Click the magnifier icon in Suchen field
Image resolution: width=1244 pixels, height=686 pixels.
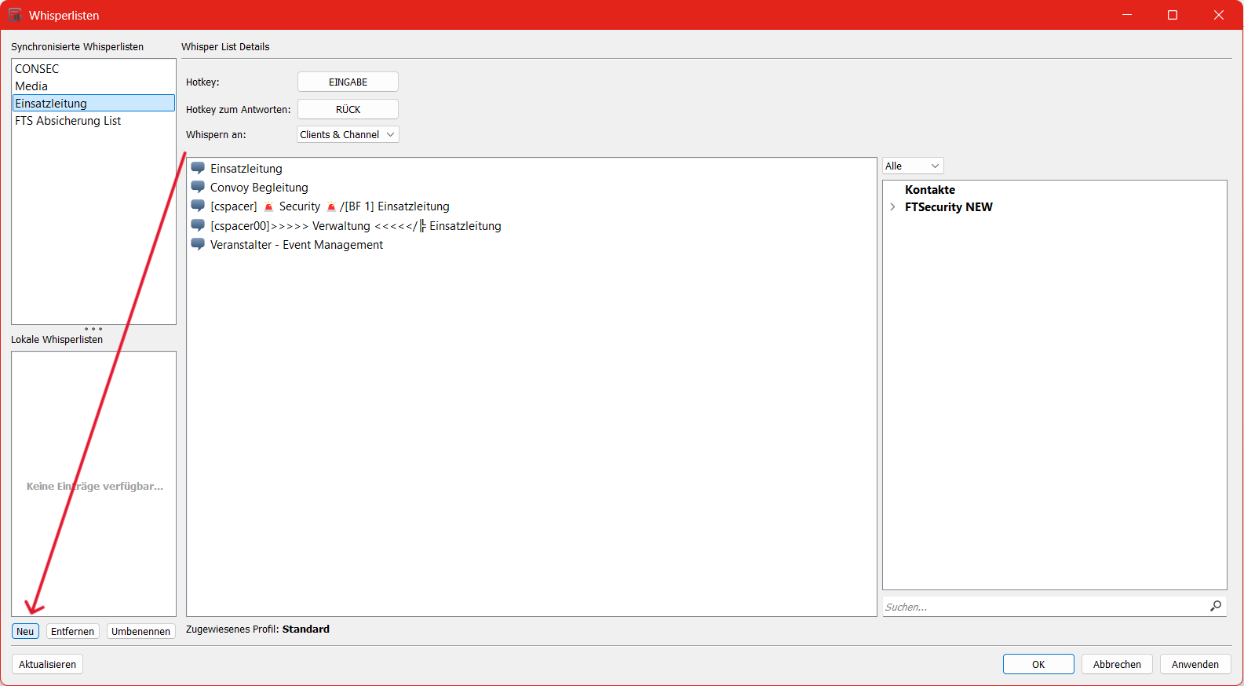[x=1216, y=606]
